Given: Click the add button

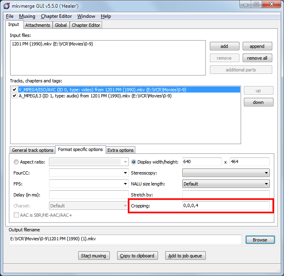Looking at the screenshot, I should tap(224, 46).
